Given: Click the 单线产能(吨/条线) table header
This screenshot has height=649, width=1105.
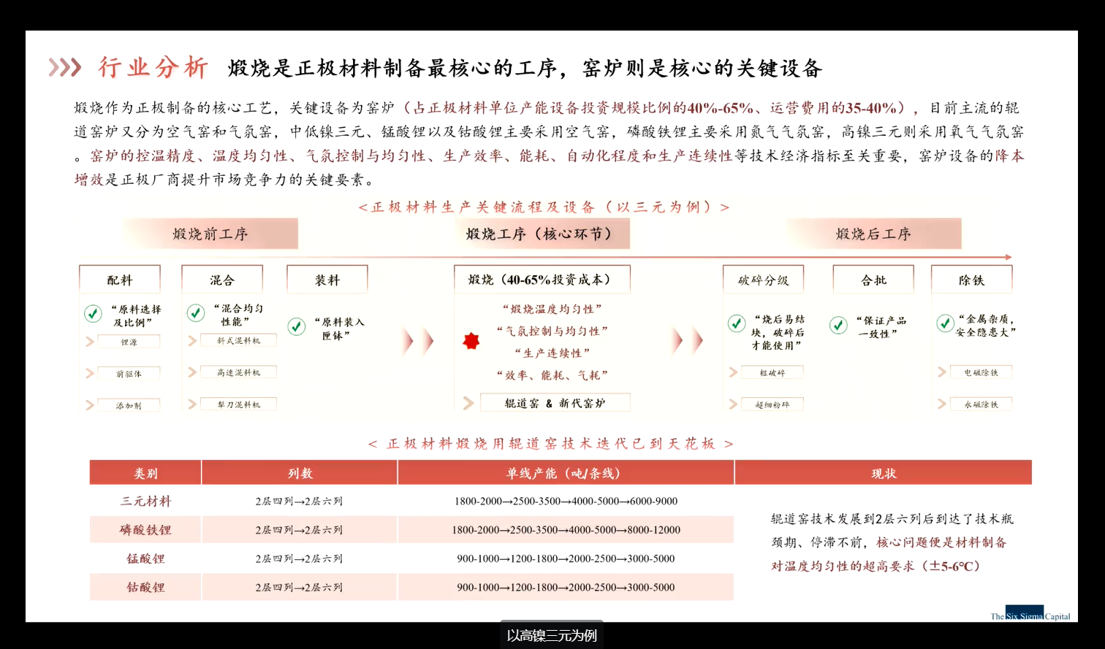Looking at the screenshot, I should point(566,473).
